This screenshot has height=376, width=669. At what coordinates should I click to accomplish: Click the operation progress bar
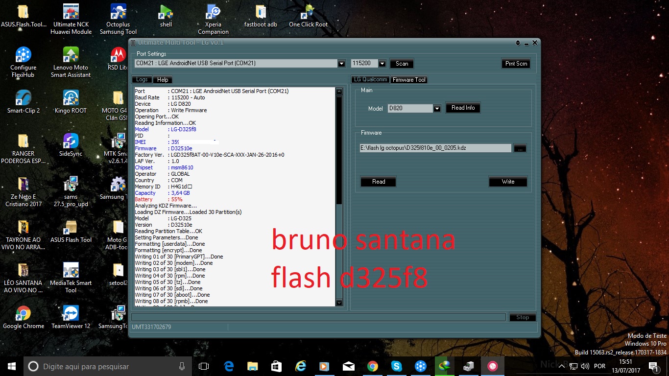(x=318, y=317)
